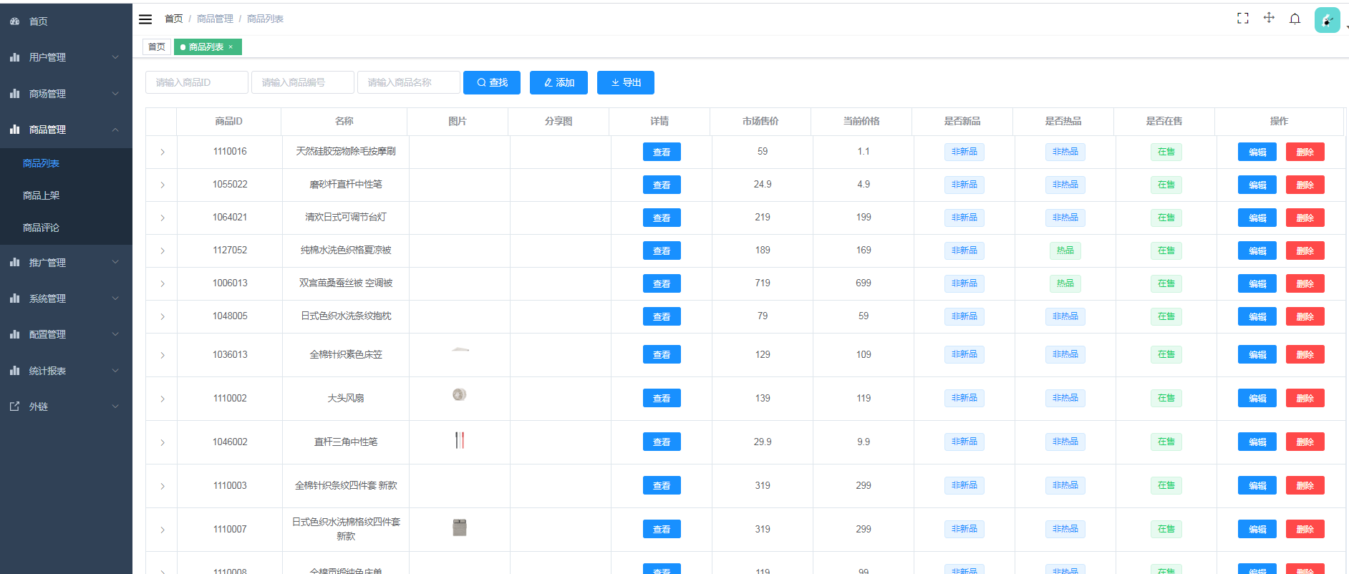Expand the 配置管理 sidebar menu
Viewport: 1349px width, 574px height.
click(66, 334)
